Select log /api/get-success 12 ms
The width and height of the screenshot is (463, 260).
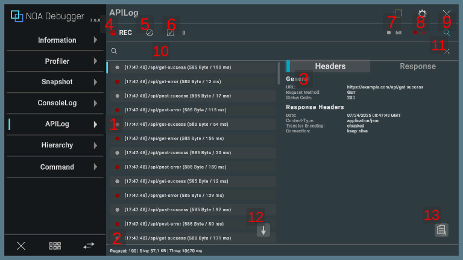(x=193, y=181)
